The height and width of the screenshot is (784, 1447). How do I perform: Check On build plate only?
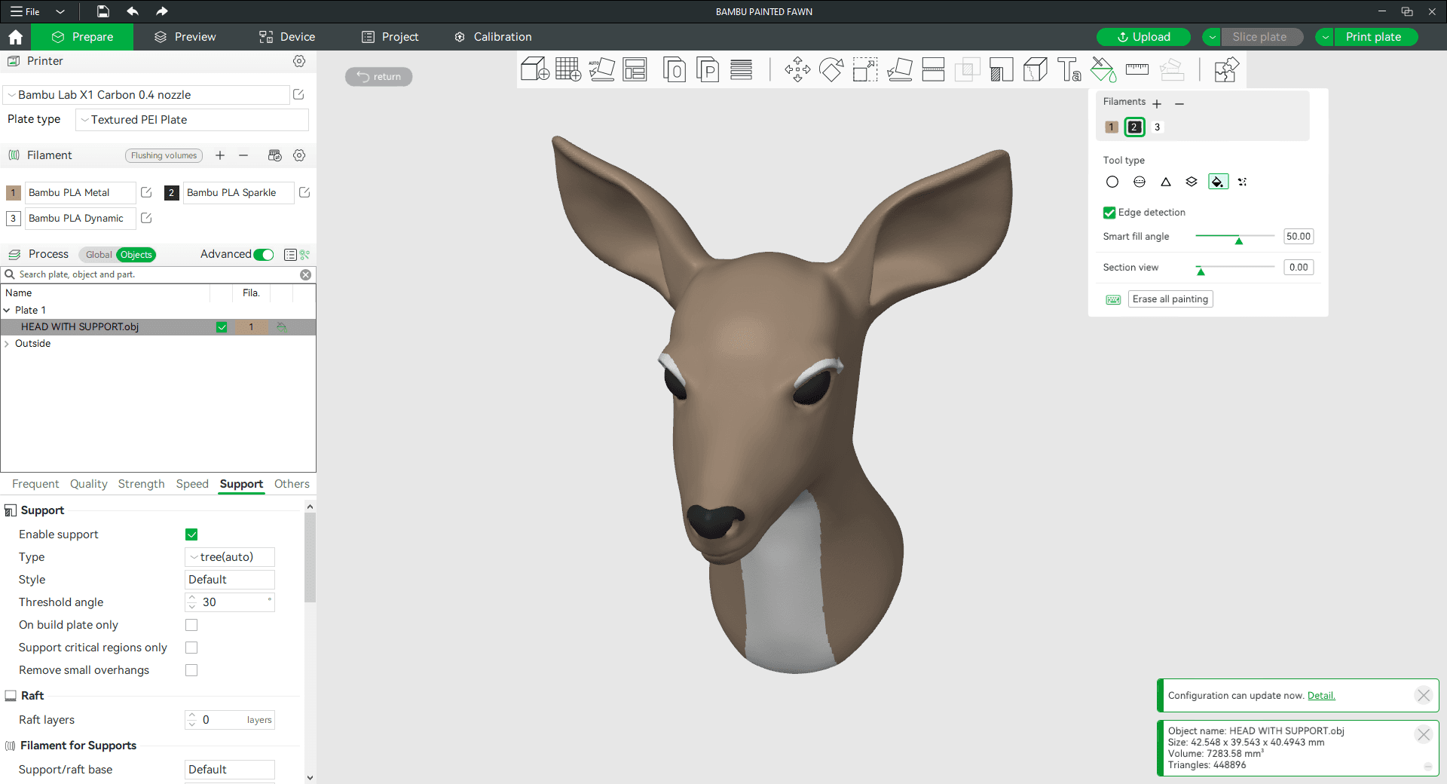[191, 625]
